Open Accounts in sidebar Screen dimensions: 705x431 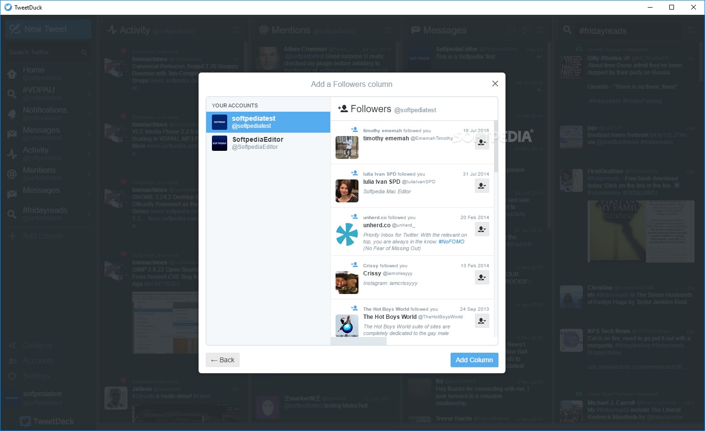point(32,360)
